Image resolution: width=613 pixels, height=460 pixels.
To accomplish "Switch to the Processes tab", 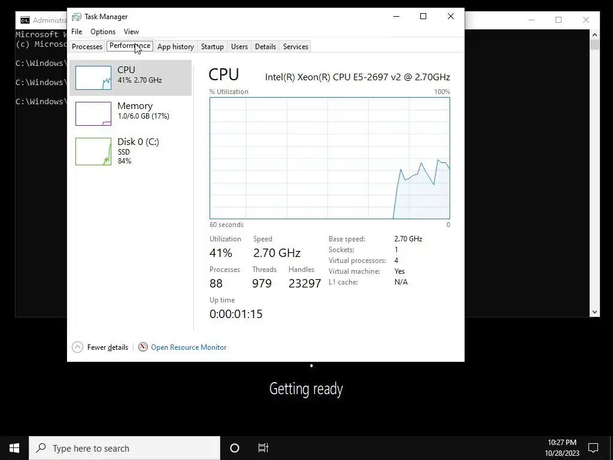I will pyautogui.click(x=87, y=47).
